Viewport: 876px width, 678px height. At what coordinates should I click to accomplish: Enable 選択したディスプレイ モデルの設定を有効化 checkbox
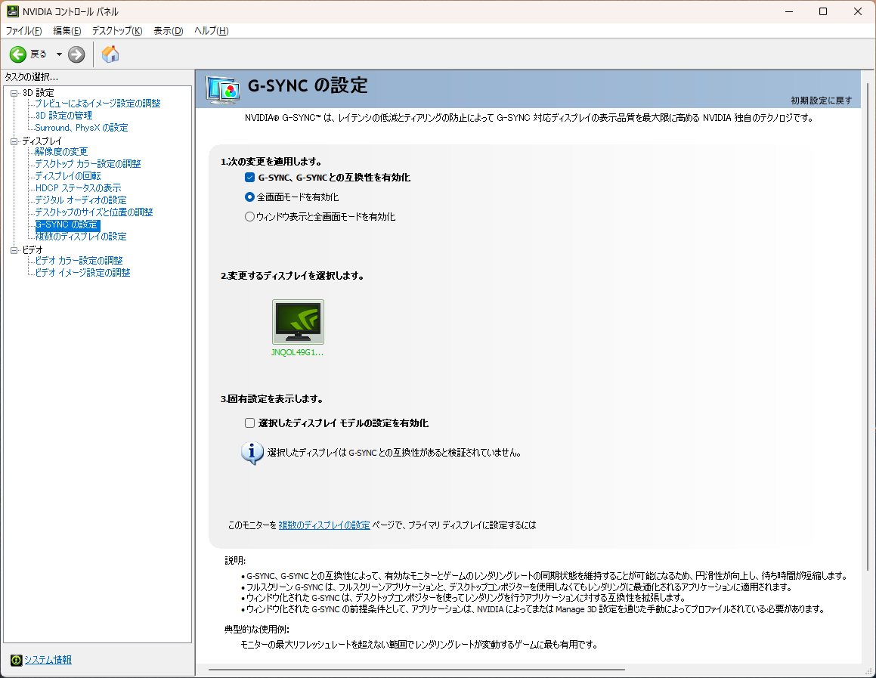click(x=249, y=423)
